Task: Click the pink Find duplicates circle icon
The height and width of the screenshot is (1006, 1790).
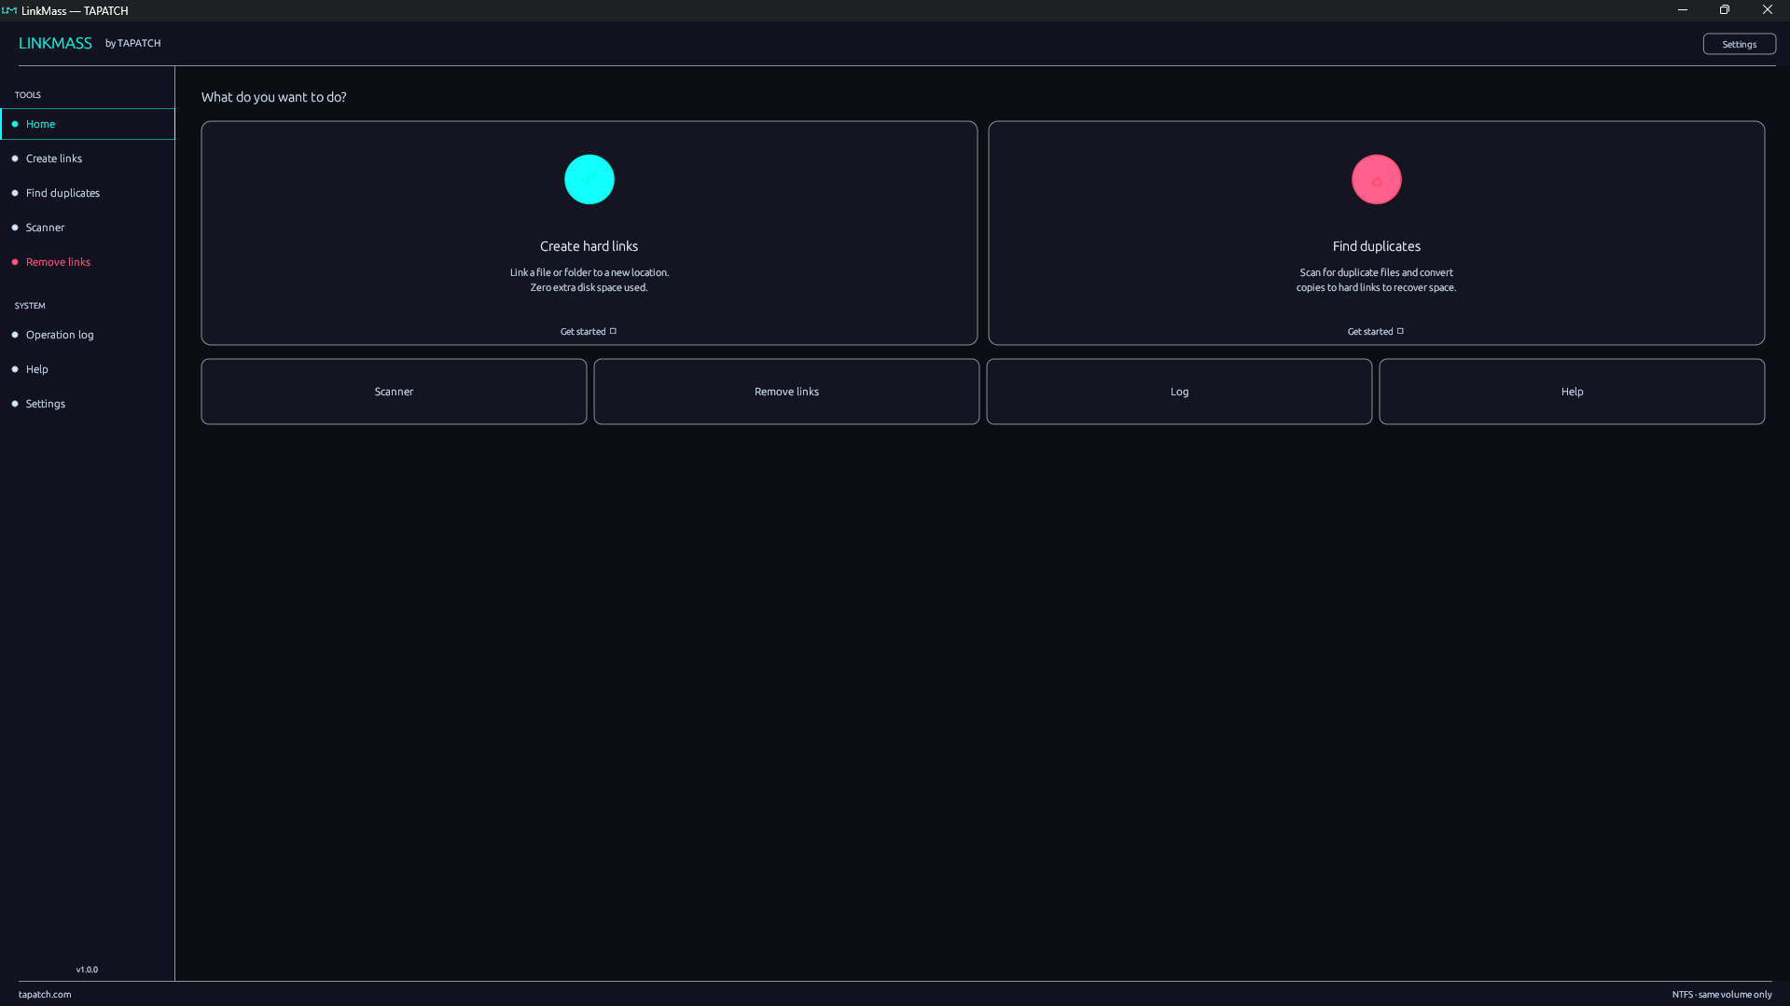Action: coord(1377,179)
